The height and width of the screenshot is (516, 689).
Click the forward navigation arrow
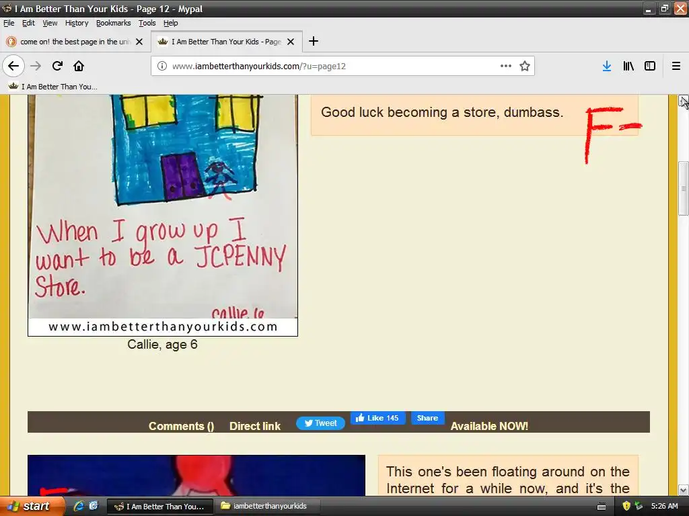36,66
